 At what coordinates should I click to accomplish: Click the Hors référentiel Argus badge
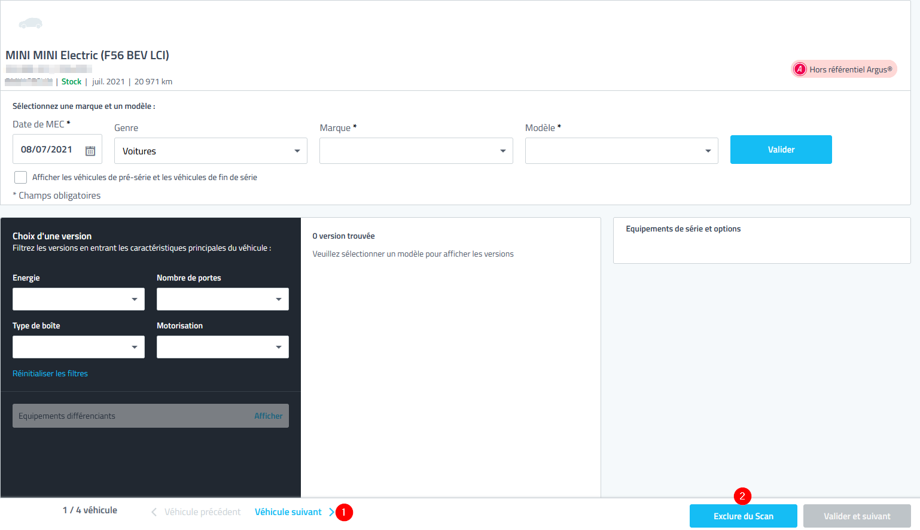pos(844,69)
